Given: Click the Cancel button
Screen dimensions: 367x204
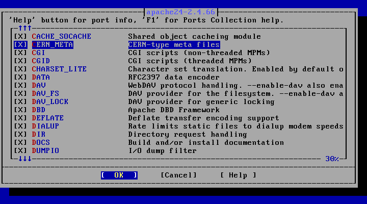Looking at the screenshot, I should (x=178, y=175).
